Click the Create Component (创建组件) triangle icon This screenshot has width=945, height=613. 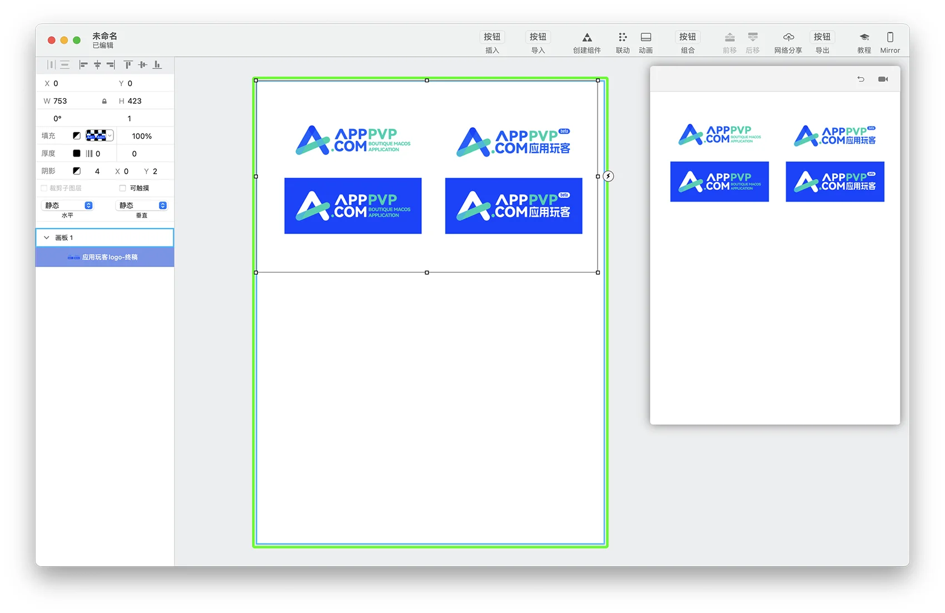coord(587,37)
